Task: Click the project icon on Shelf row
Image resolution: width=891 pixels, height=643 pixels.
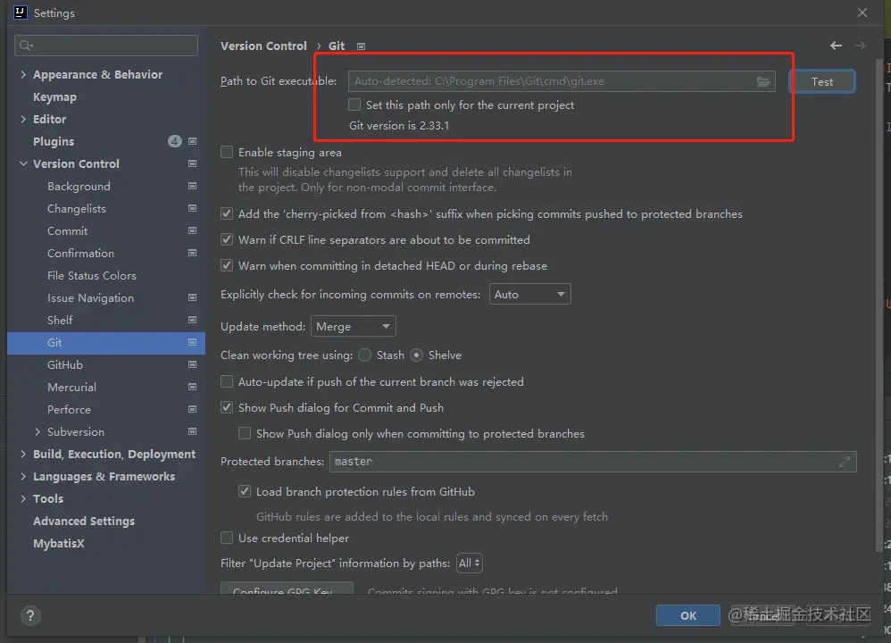Action: coord(192,320)
